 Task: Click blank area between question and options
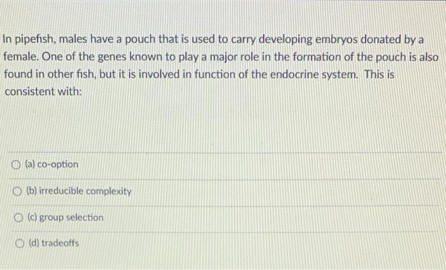click(223, 125)
